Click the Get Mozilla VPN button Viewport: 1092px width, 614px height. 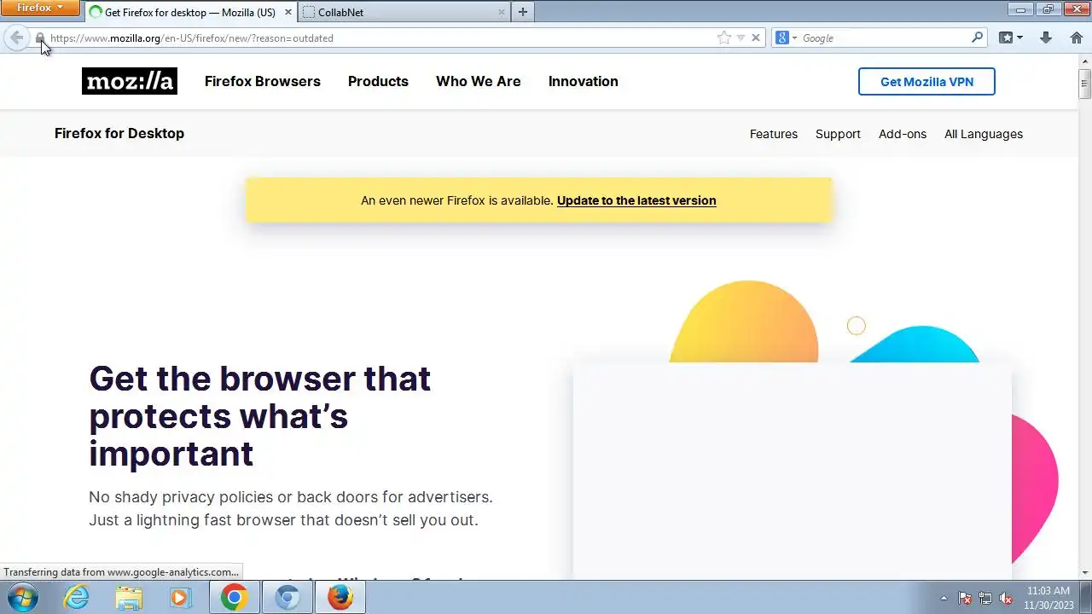coord(926,82)
